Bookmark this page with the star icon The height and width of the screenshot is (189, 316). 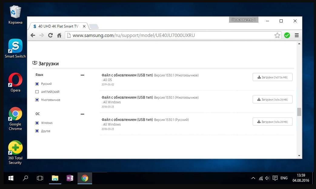tap(277, 35)
